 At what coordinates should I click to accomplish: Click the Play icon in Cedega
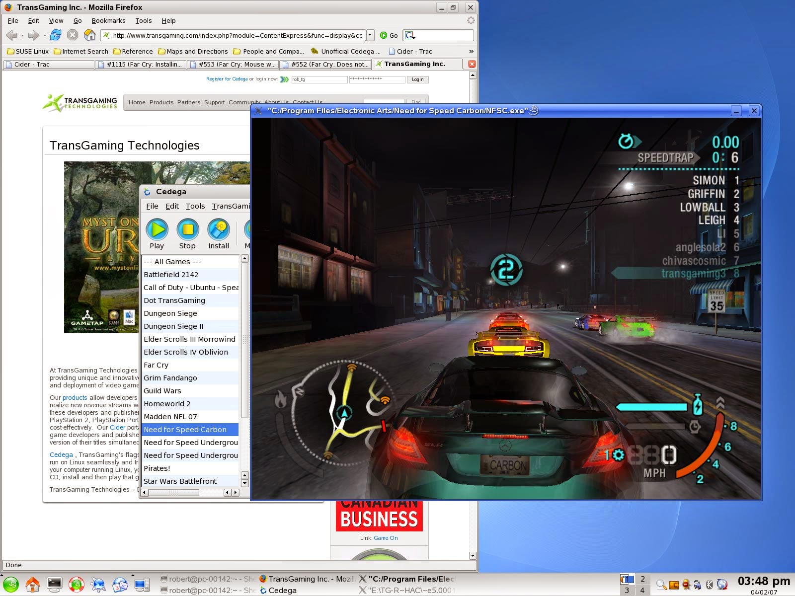click(157, 229)
